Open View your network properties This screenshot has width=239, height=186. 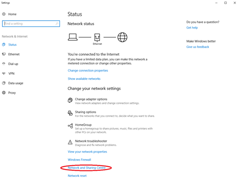pos(87,152)
